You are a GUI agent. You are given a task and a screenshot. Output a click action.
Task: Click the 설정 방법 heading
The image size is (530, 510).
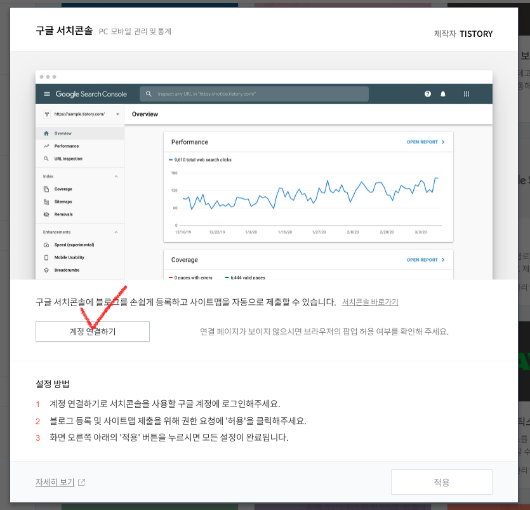[x=53, y=384]
